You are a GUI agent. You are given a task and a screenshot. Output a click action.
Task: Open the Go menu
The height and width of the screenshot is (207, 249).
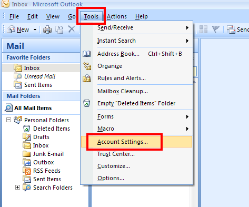(72, 16)
